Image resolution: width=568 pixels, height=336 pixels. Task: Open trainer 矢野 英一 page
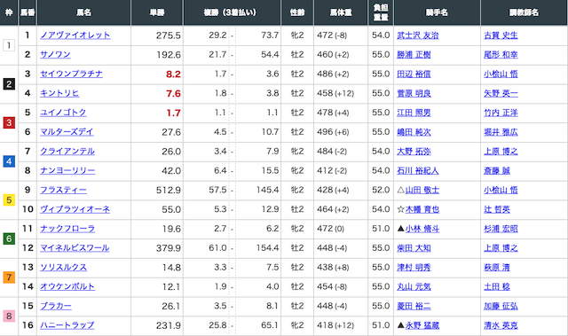pyautogui.click(x=501, y=93)
